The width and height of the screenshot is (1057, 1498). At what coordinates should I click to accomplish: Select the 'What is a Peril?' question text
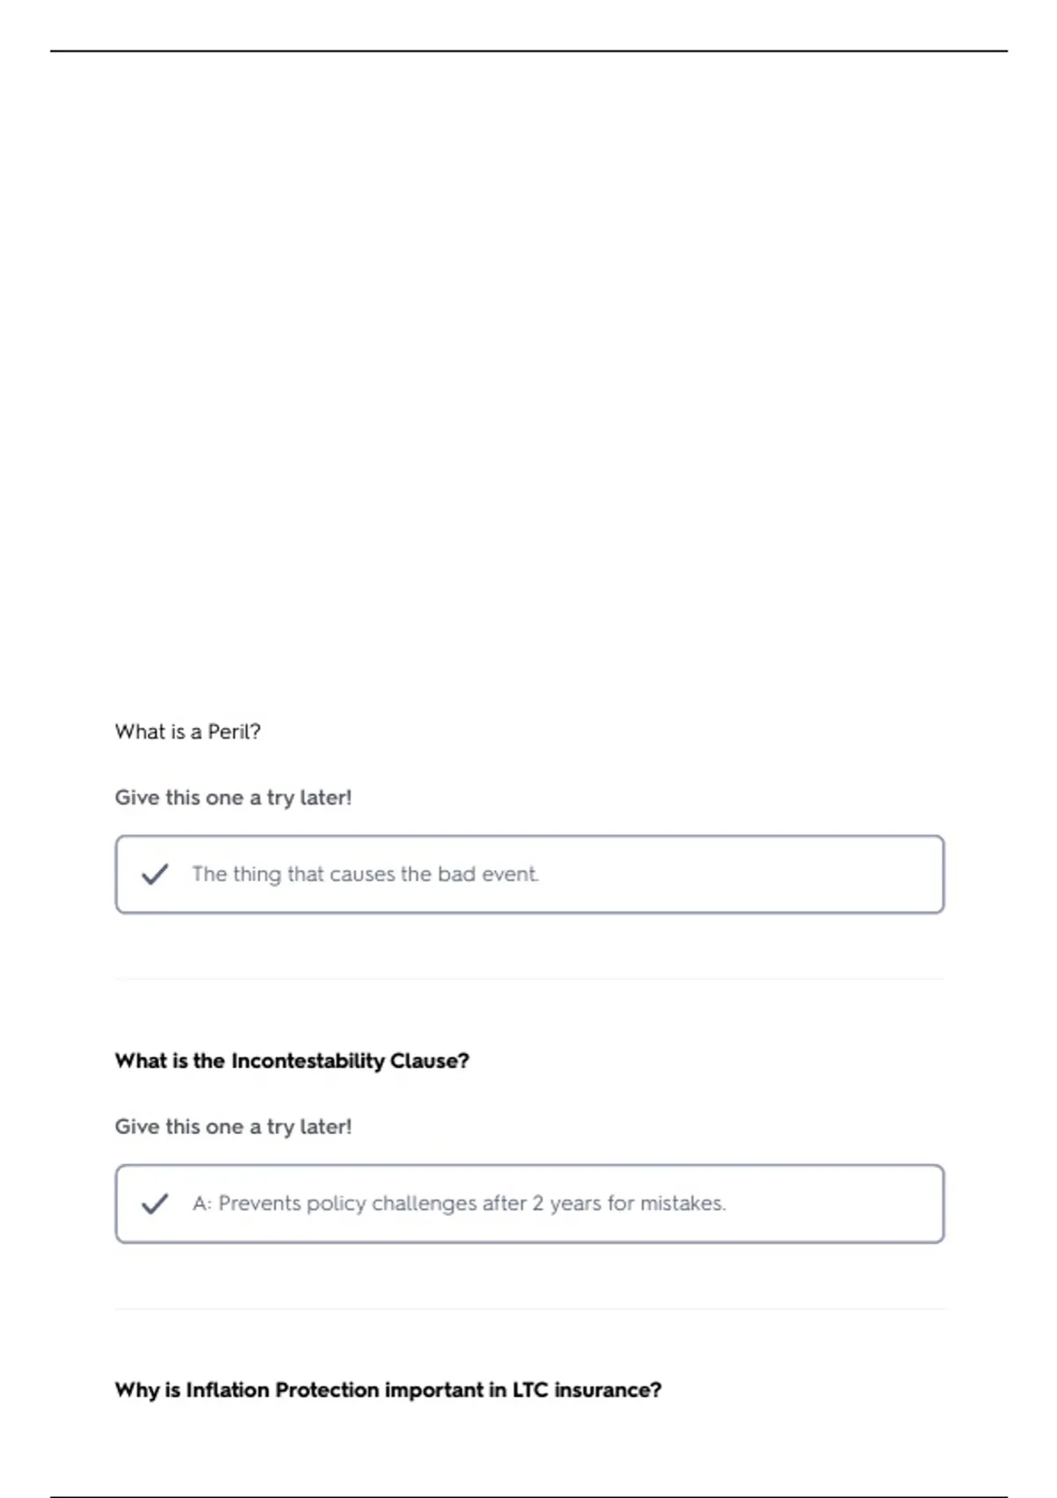click(188, 732)
